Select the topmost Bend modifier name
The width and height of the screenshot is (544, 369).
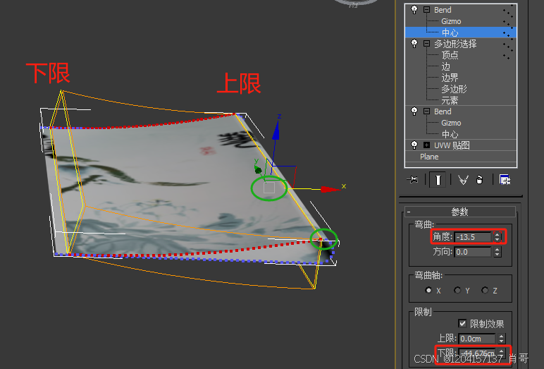click(x=443, y=10)
